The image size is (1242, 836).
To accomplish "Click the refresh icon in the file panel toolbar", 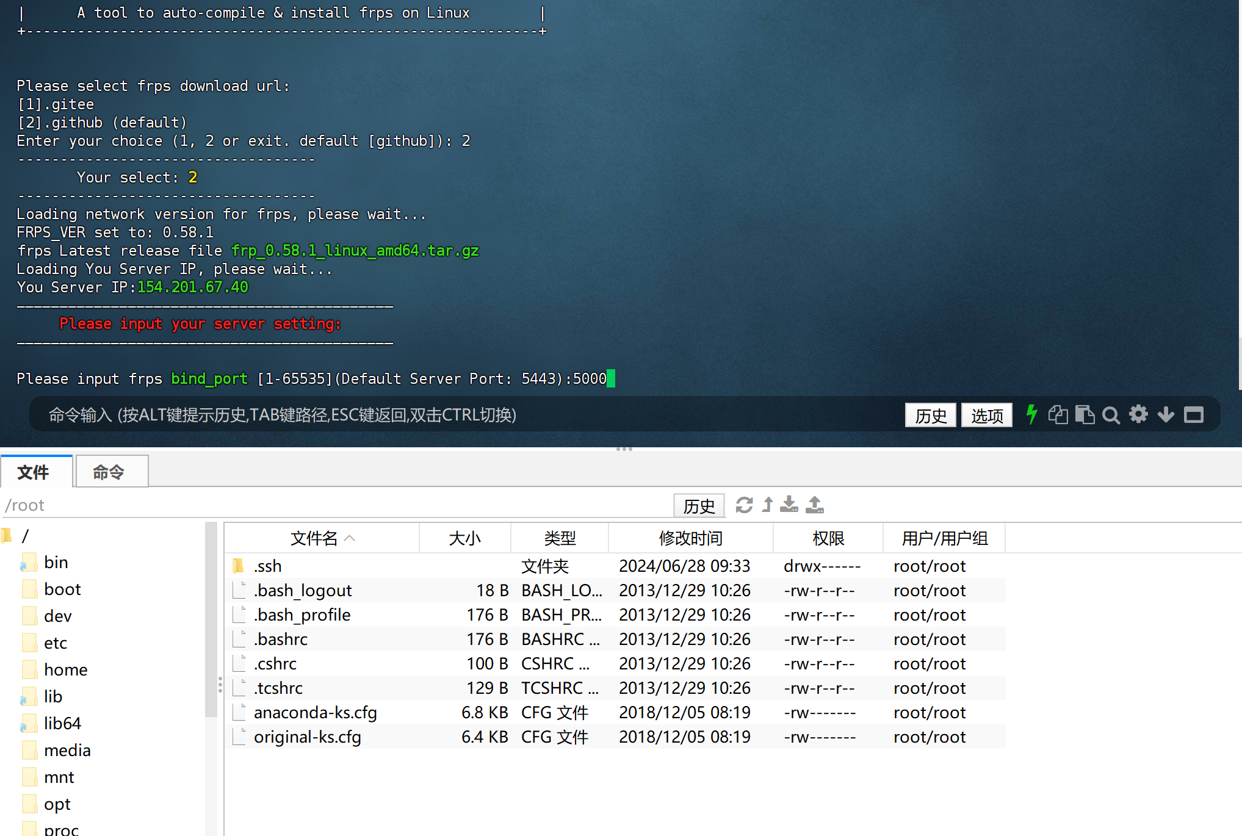I will 745,506.
